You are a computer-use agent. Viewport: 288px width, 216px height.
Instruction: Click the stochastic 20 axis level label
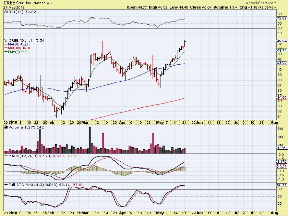(x=279, y=204)
